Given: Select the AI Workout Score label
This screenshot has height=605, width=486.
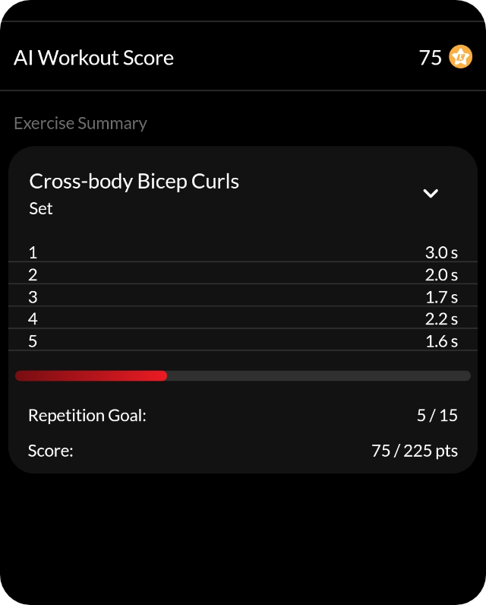Looking at the screenshot, I should 93,58.
